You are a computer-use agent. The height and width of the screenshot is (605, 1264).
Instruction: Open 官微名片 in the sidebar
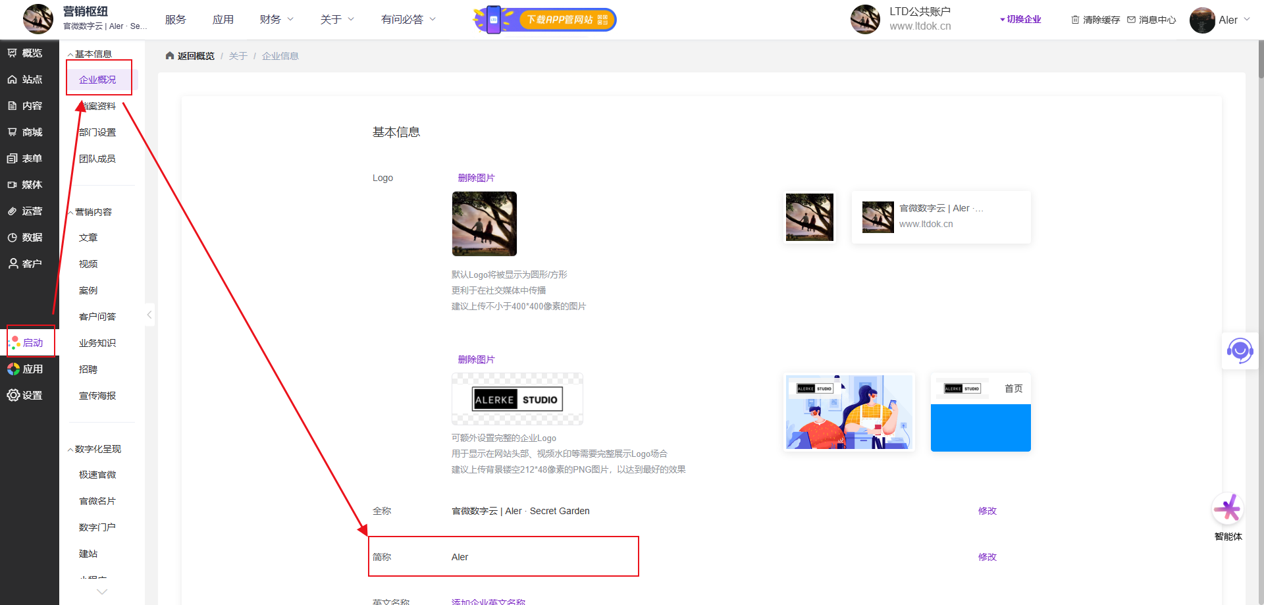point(97,501)
